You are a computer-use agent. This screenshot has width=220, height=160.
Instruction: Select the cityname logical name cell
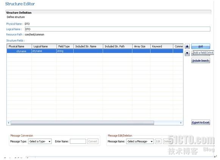coord(44,51)
